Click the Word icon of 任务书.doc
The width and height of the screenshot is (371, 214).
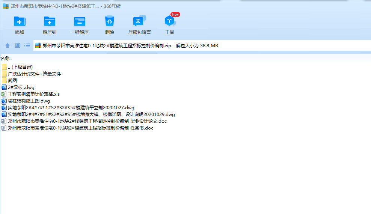(x=3, y=128)
